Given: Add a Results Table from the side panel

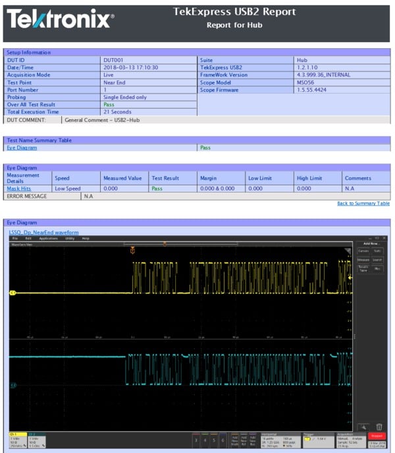Looking at the screenshot, I should (363, 268).
